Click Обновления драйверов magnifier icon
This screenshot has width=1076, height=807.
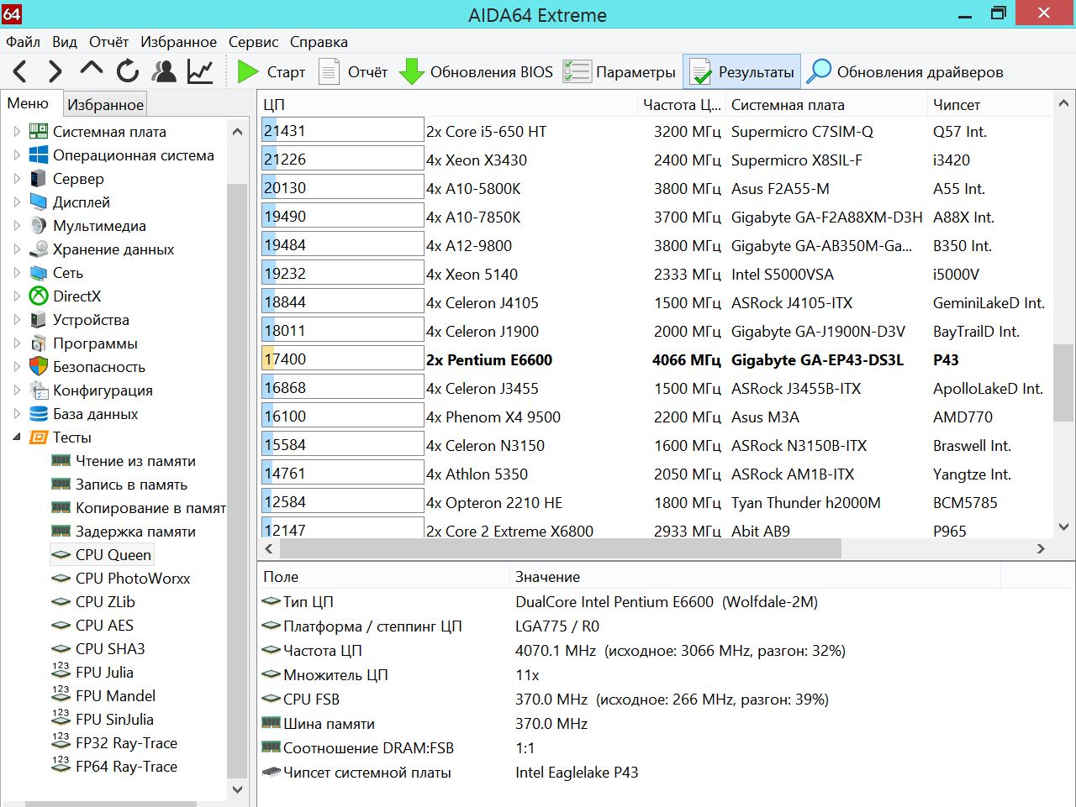(x=819, y=72)
